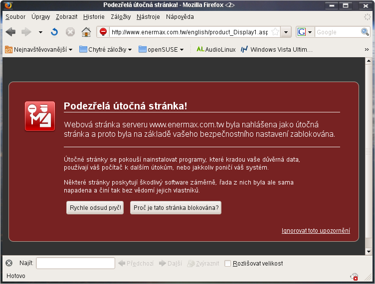Expand Nejnavštěvovanější bookmarks folder

point(38,49)
